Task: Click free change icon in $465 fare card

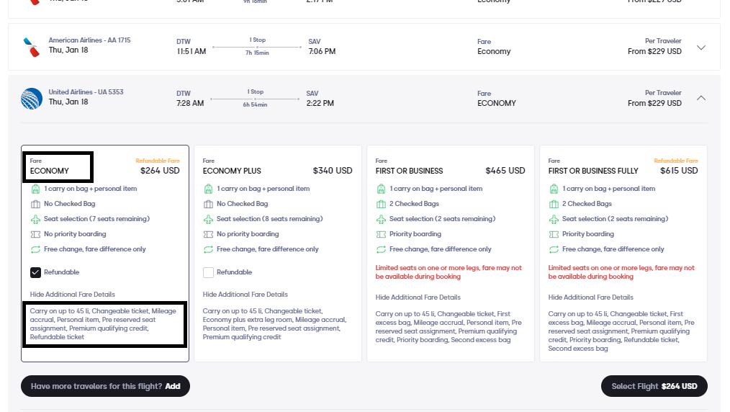Action: point(381,249)
